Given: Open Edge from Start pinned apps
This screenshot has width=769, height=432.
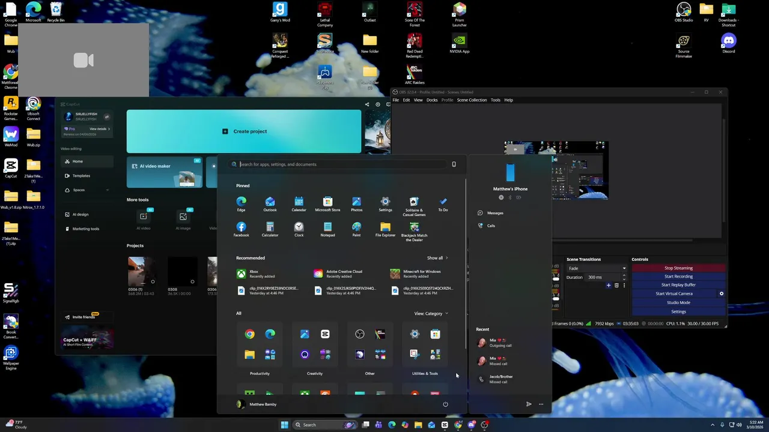Looking at the screenshot, I should (241, 204).
